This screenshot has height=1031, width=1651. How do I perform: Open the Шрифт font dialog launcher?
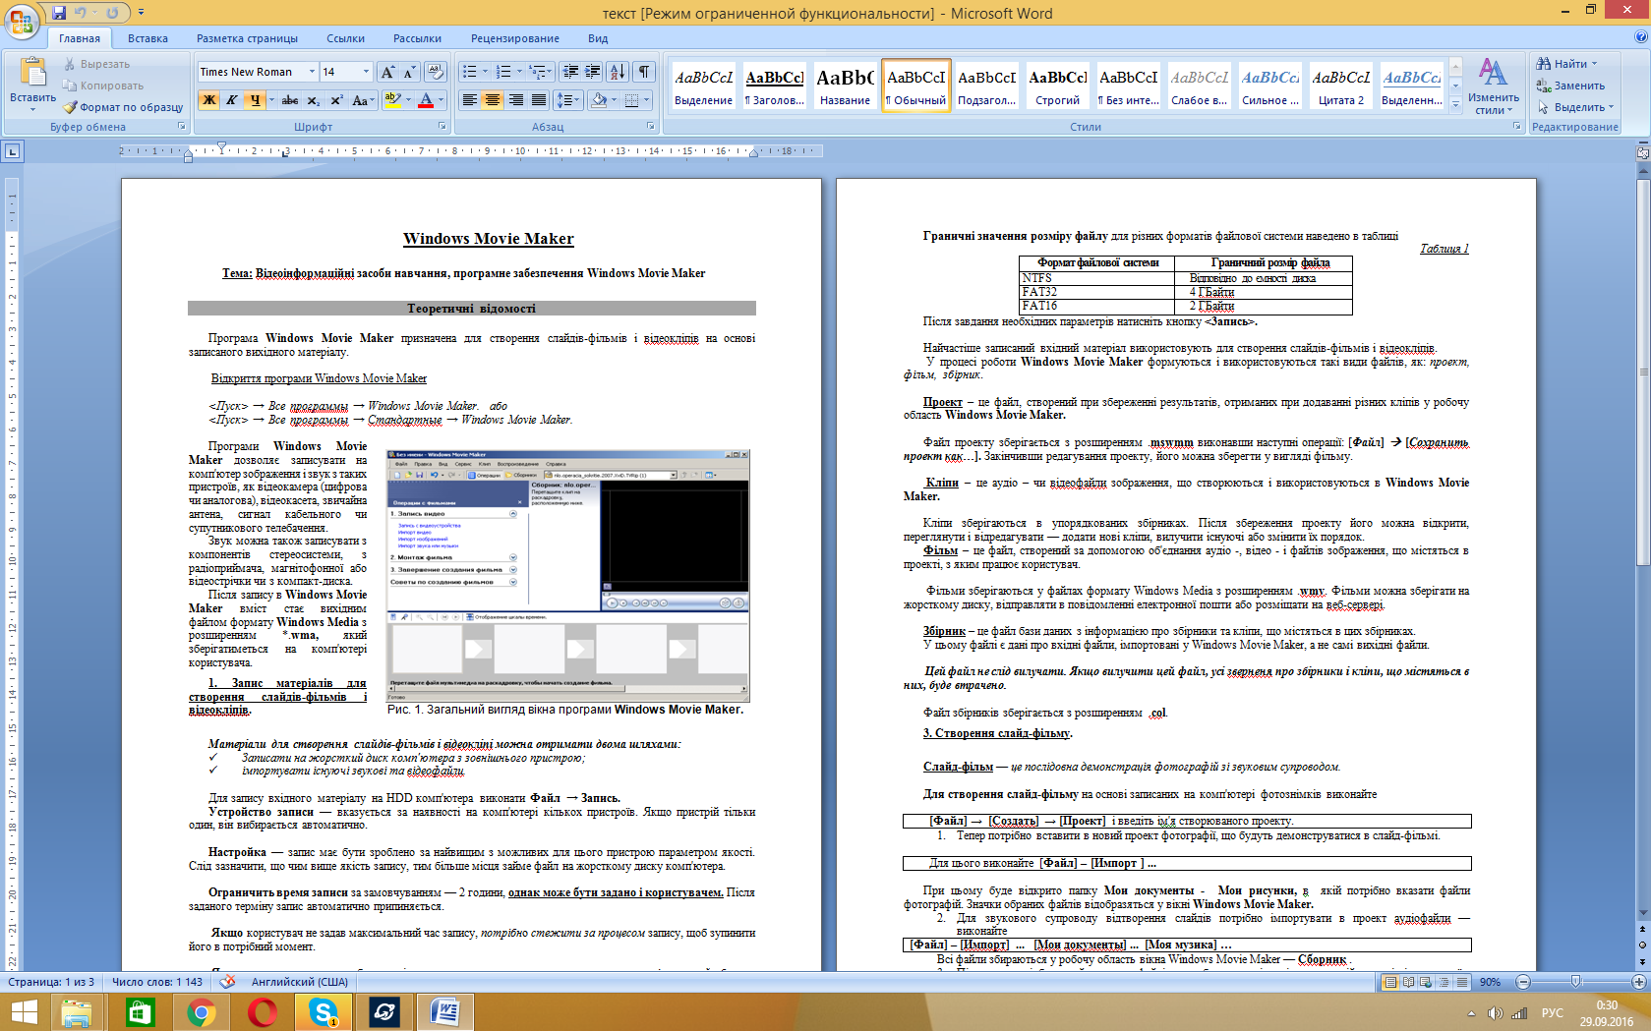click(442, 127)
